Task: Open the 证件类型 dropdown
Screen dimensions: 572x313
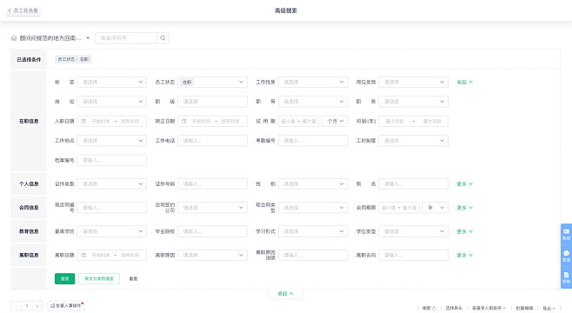Action: 111,183
